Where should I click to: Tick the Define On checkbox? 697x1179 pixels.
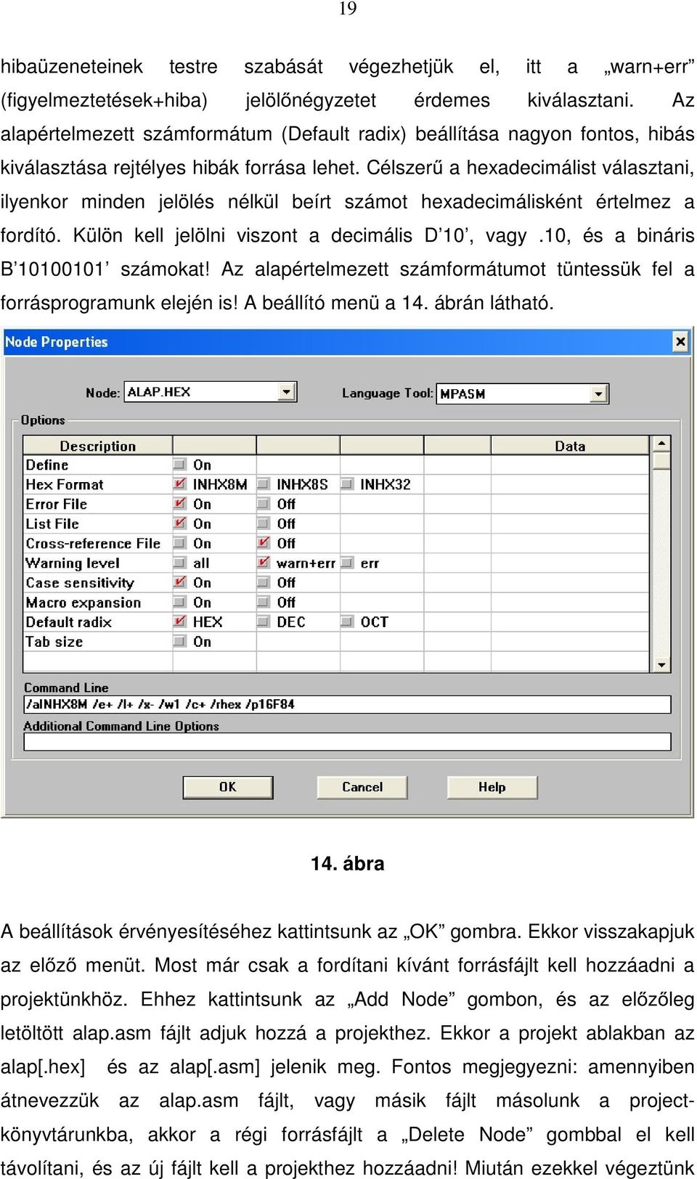tap(179, 465)
